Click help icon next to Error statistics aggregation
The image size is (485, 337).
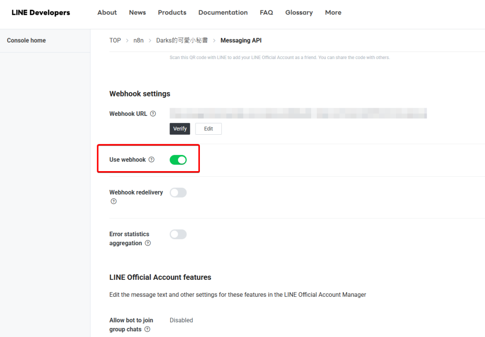(148, 243)
